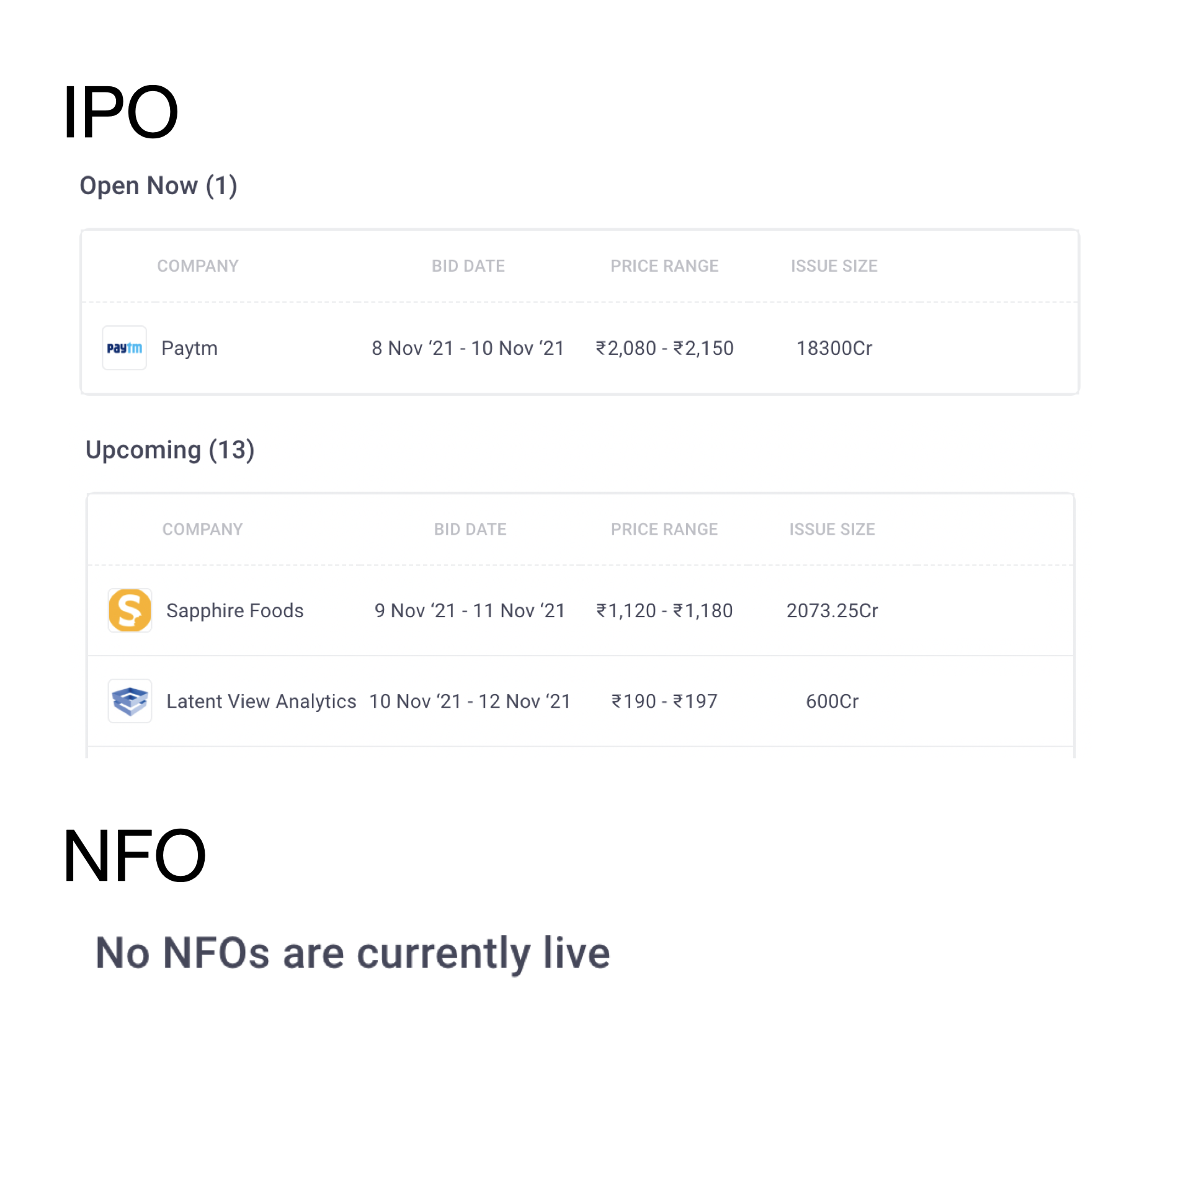Click BID DATE header in Open Now table
Viewport: 1191px width, 1191px height.
click(468, 266)
